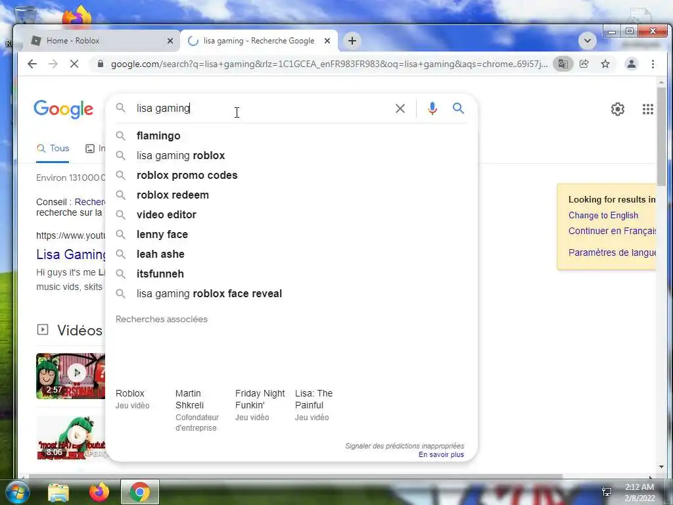Click the En savoir plus link

point(441,454)
